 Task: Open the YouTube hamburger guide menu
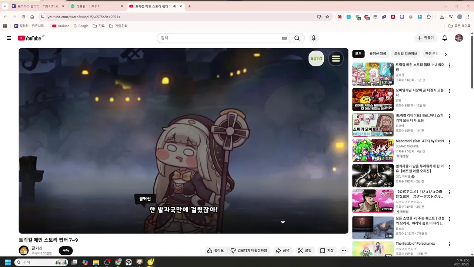[x=9, y=38]
